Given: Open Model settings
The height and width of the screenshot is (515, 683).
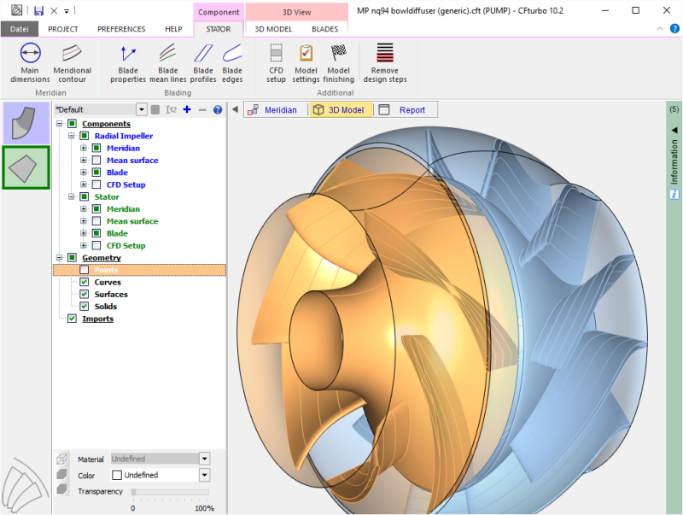Looking at the screenshot, I should 306,63.
